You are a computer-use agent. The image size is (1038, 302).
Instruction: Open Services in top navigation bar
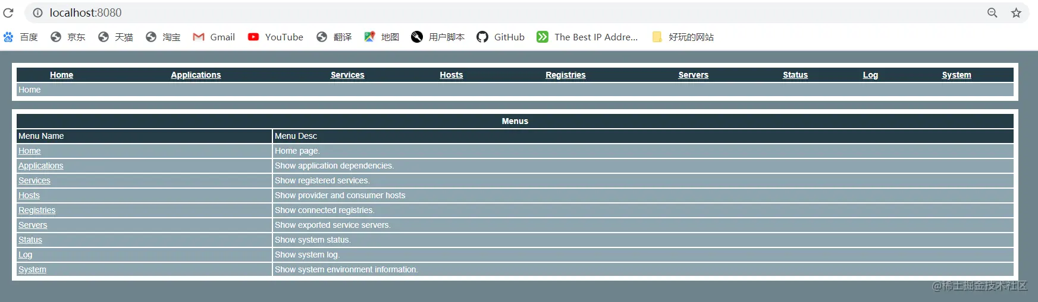click(347, 75)
